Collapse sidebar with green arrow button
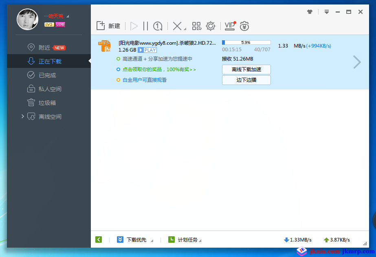 99,240
